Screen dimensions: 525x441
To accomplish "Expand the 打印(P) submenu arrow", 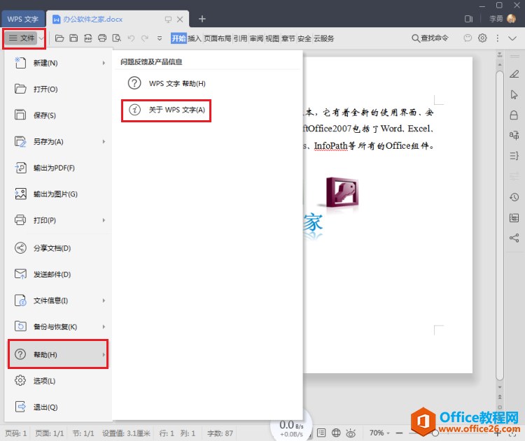I will pos(104,220).
